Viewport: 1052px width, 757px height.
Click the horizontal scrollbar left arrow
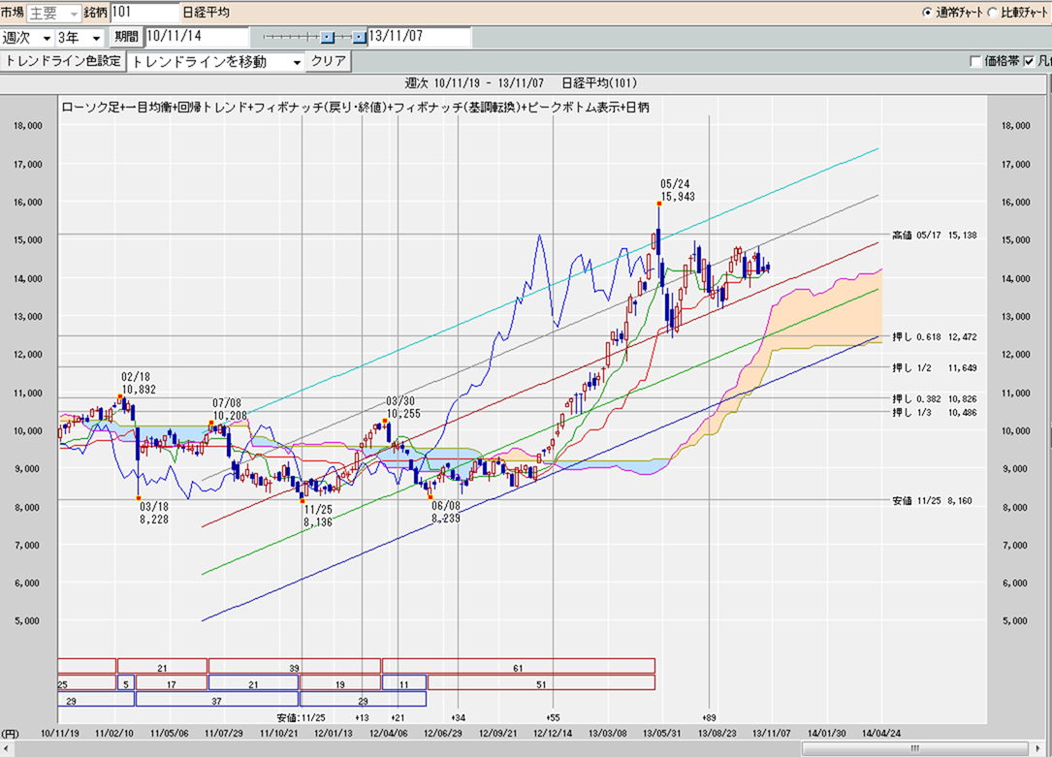click(x=6, y=748)
